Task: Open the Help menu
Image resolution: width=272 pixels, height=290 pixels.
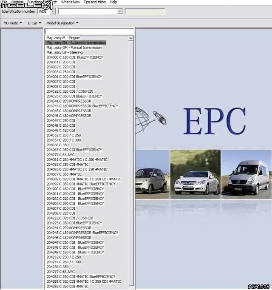Action: coord(113,2)
